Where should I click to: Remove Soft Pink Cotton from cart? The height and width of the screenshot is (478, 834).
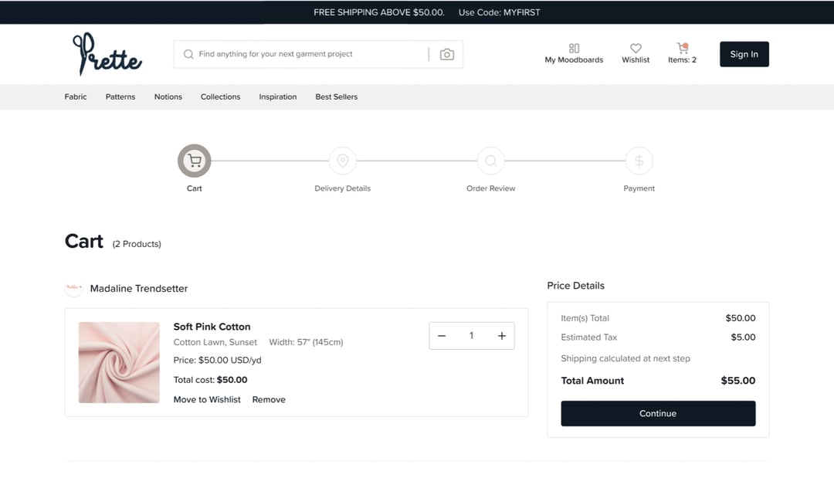click(269, 400)
